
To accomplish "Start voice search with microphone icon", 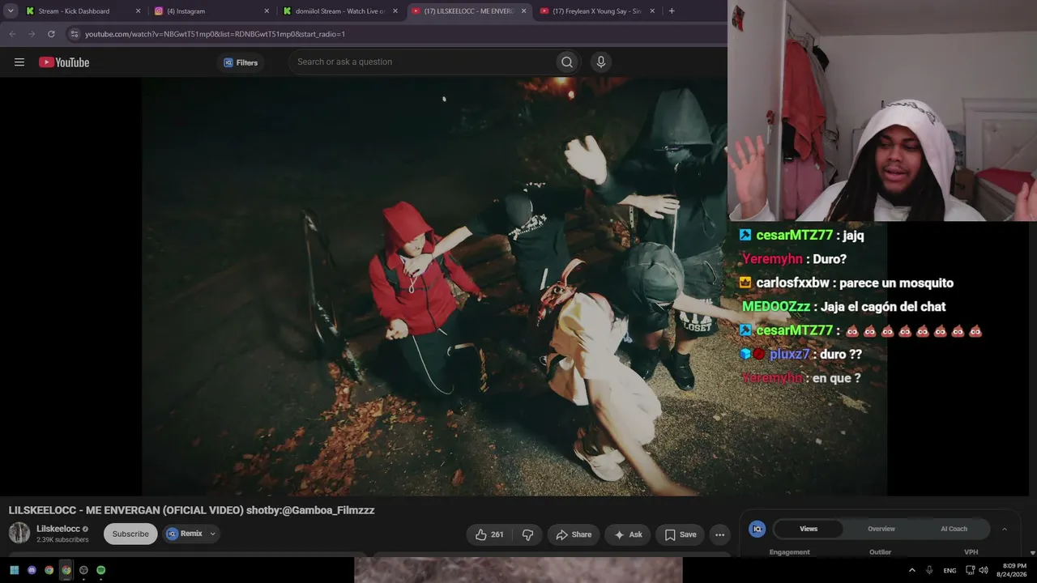I will pos(600,62).
